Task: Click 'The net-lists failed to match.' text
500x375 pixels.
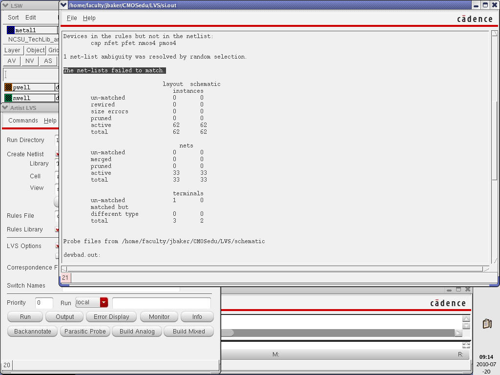Action: point(114,70)
